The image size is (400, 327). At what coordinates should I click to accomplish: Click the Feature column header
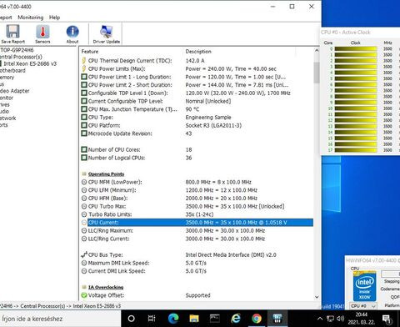tap(90, 52)
